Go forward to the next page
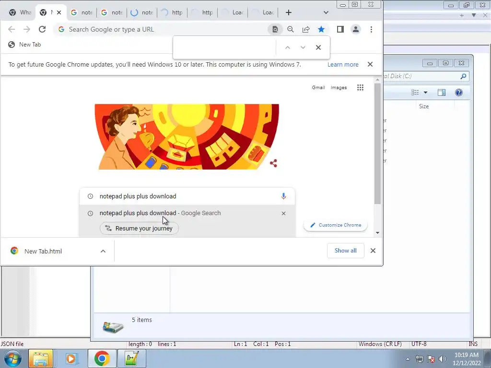The width and height of the screenshot is (491, 368). coord(27,29)
